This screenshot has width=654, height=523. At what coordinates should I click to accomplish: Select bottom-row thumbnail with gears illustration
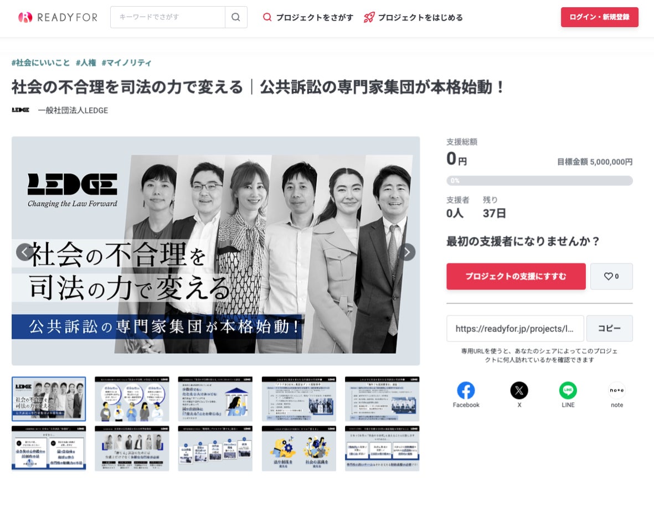point(299,448)
